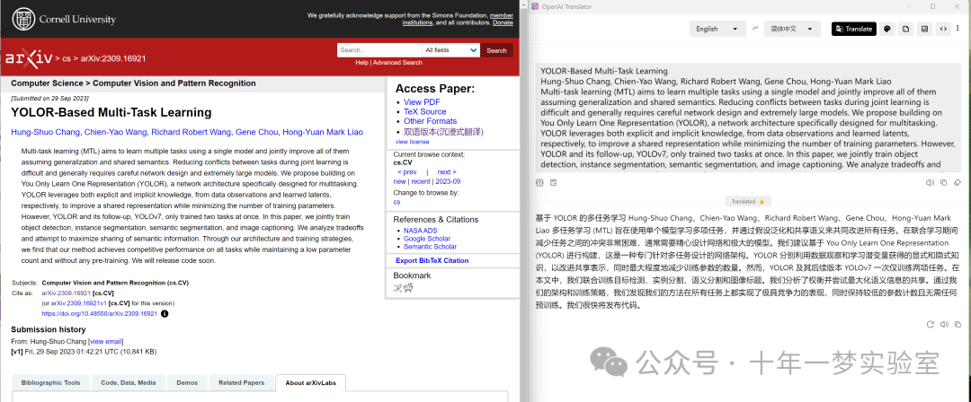
Task: Select the About arXivLabs tab
Action: pyautogui.click(x=311, y=383)
